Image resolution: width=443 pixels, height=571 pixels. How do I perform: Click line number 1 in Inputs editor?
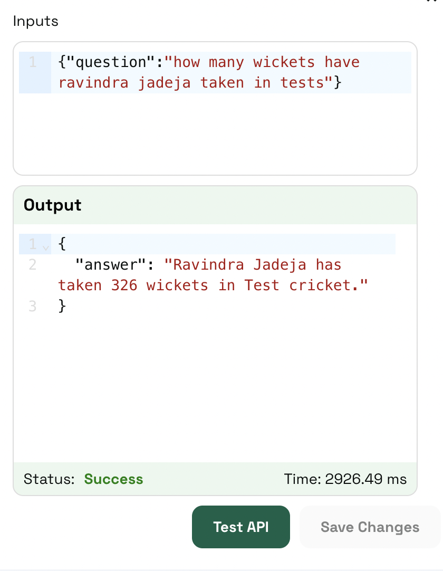33,62
